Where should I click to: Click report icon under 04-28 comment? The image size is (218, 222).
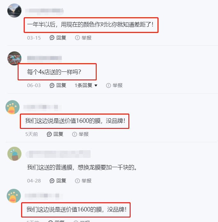pyautogui.click(x=77, y=181)
